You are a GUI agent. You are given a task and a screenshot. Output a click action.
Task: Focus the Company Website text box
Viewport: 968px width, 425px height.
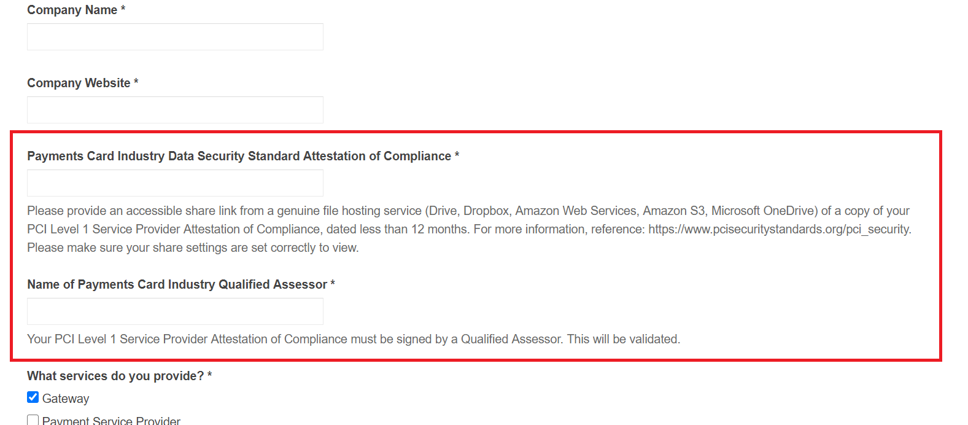[175, 110]
